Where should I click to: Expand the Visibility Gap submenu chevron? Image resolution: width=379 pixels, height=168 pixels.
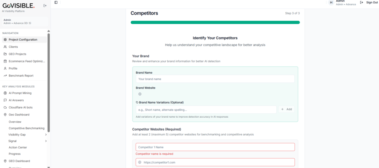46,135
